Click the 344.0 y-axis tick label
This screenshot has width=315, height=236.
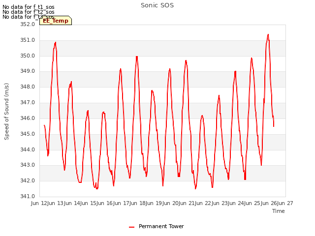(x=28, y=149)
